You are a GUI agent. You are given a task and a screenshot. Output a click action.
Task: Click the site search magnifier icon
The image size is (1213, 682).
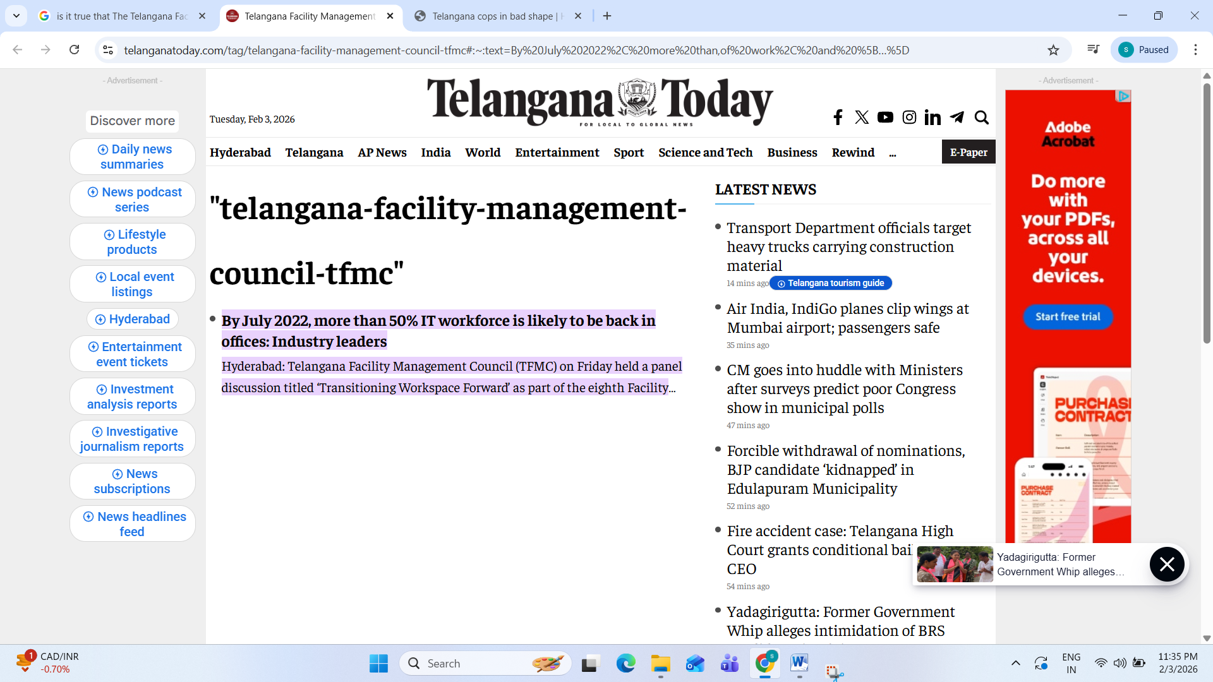981,117
